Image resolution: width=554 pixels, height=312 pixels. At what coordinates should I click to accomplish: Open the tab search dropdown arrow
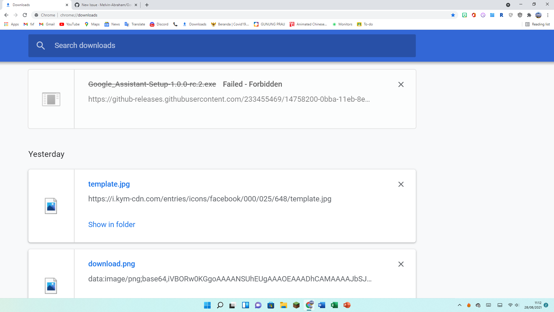tap(508, 5)
